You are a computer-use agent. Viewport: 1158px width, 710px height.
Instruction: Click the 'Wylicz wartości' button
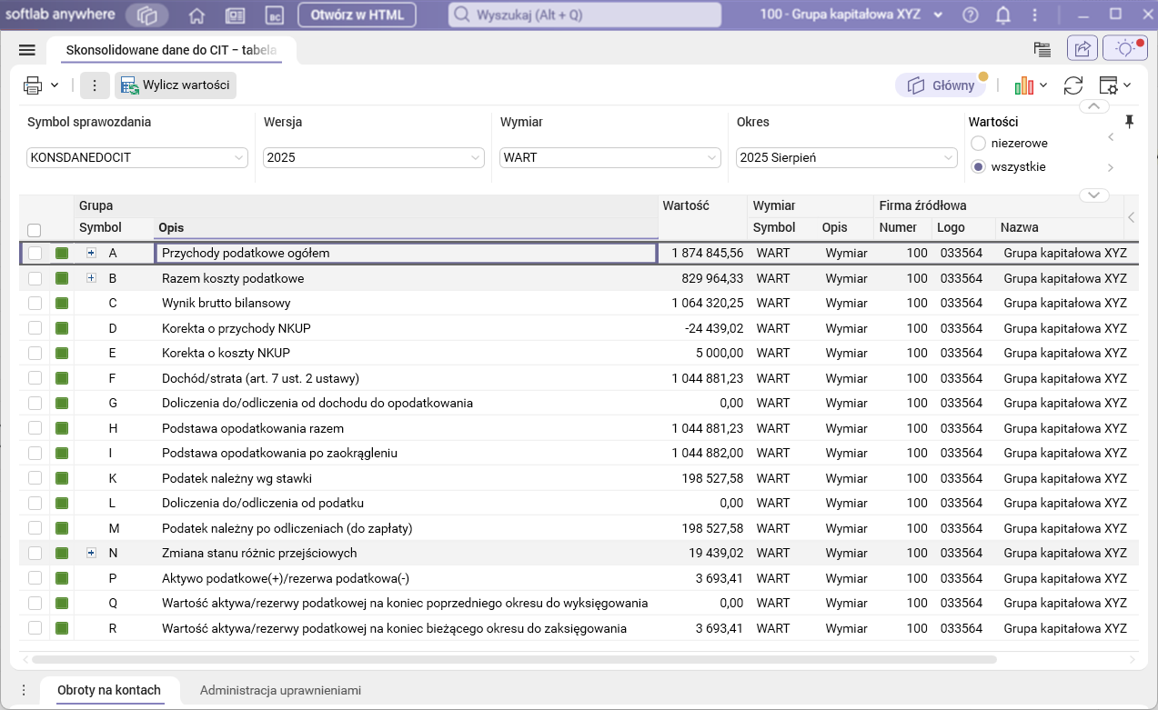(x=176, y=85)
